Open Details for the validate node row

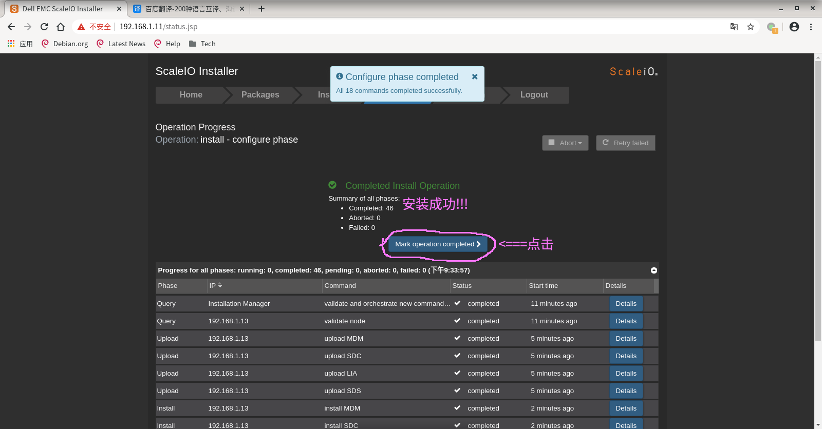(x=626, y=321)
